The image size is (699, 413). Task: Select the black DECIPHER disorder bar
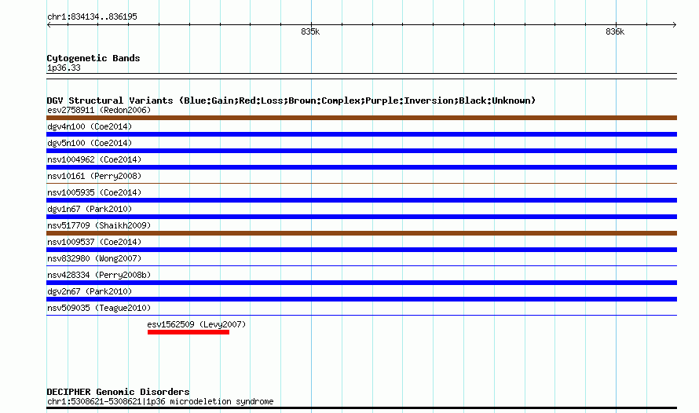point(361,408)
